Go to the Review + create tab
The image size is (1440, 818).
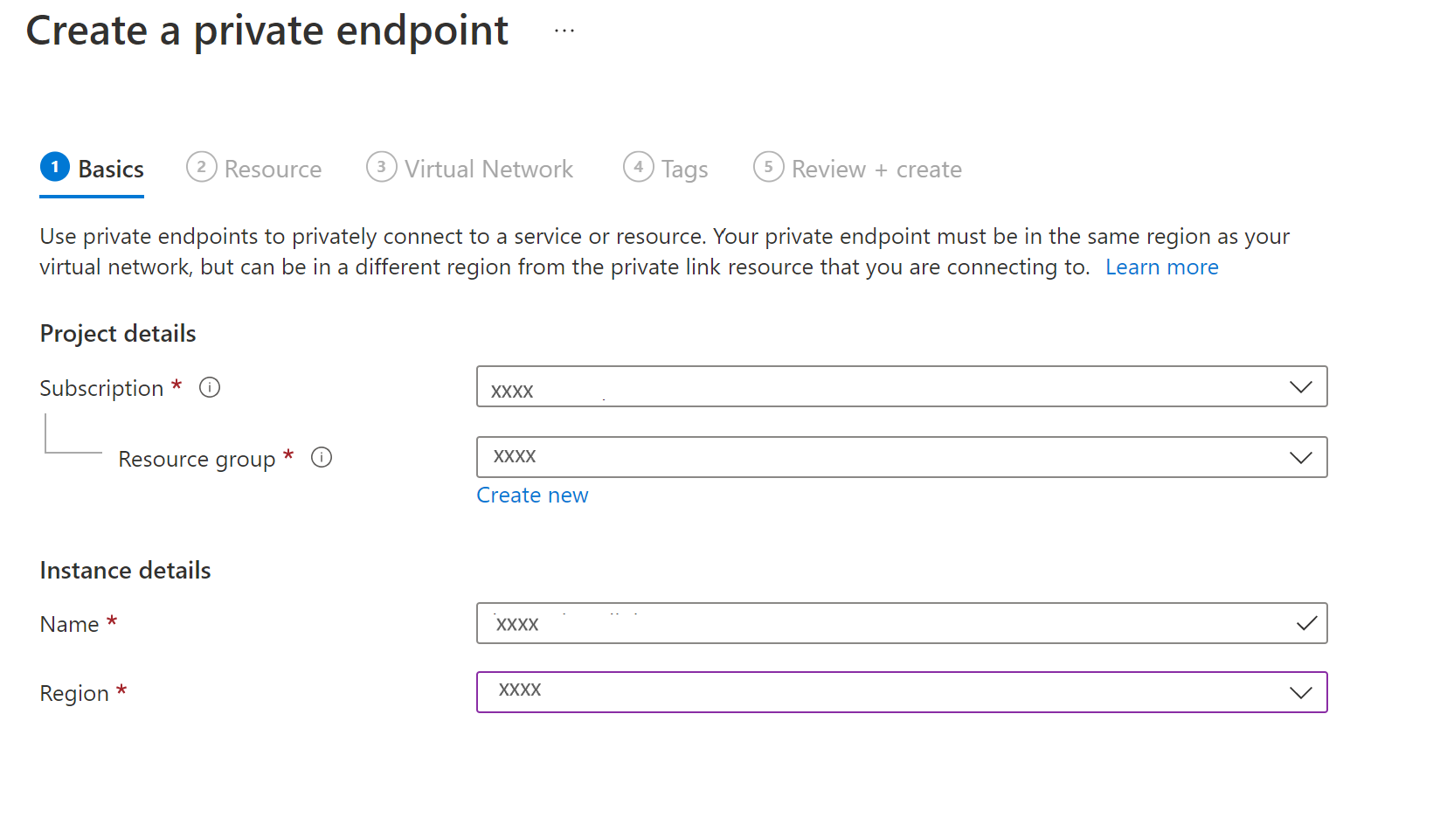(x=876, y=169)
